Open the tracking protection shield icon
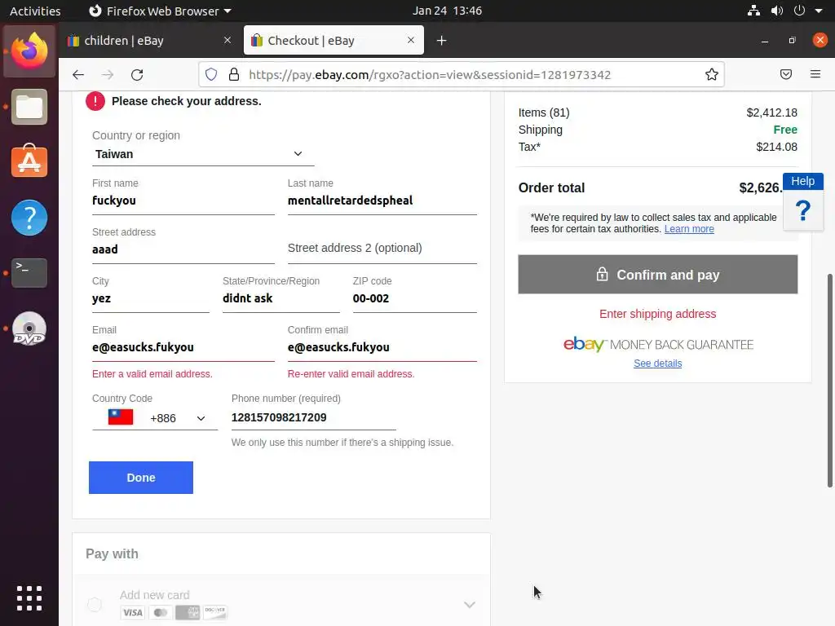The height and width of the screenshot is (626, 835). (x=211, y=74)
